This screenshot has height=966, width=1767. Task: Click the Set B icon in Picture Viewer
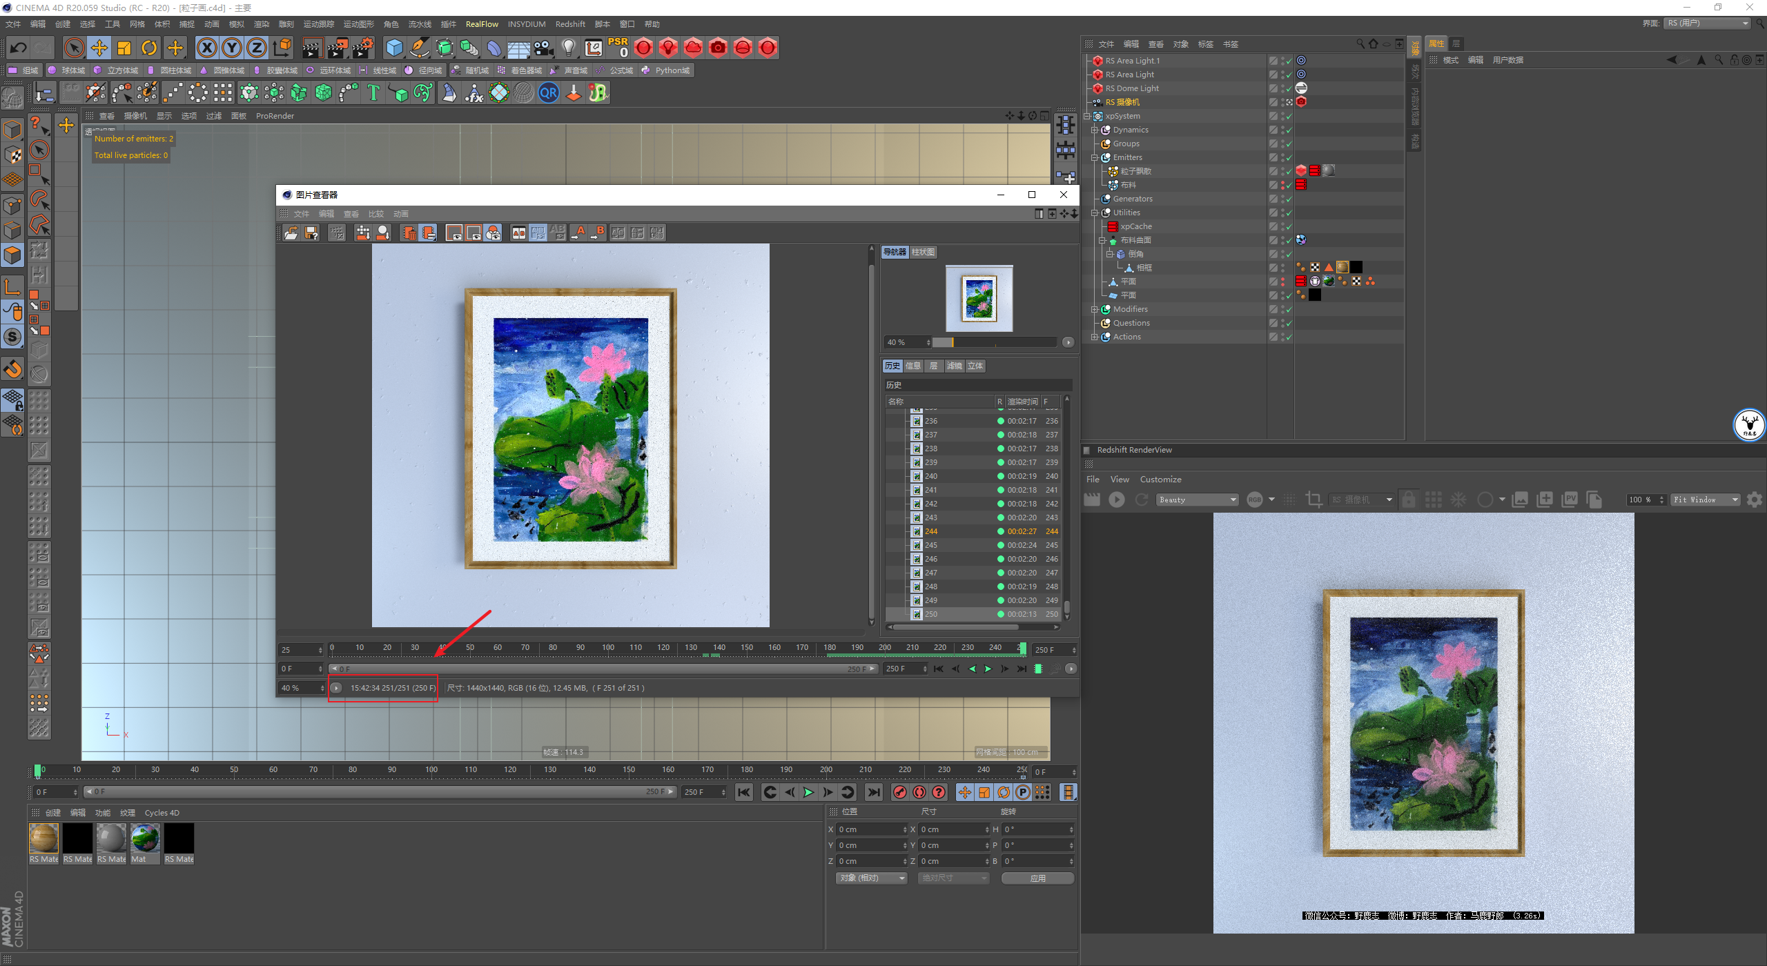(x=598, y=233)
